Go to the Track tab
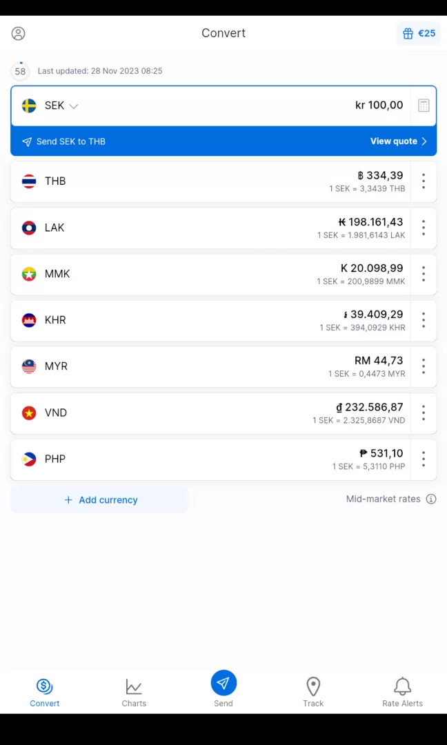The width and height of the screenshot is (447, 745). pos(313,692)
